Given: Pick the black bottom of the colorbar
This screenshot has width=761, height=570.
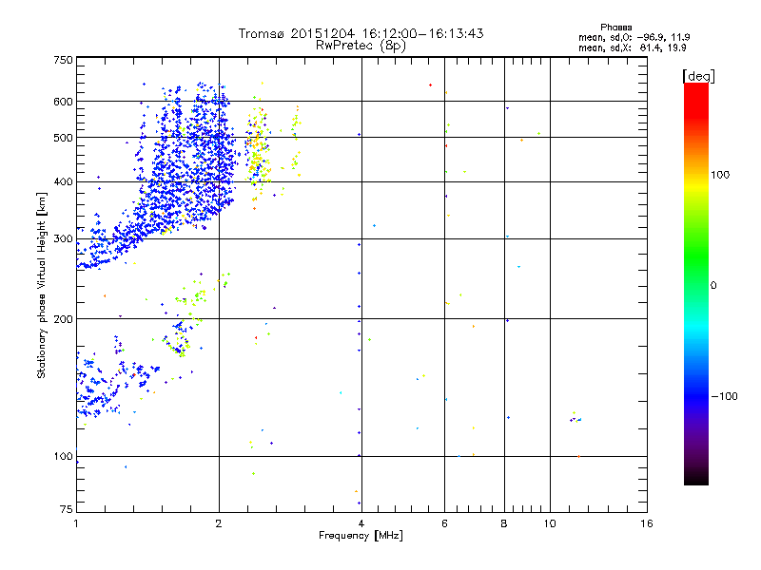Looking at the screenshot, I should click(x=696, y=478).
